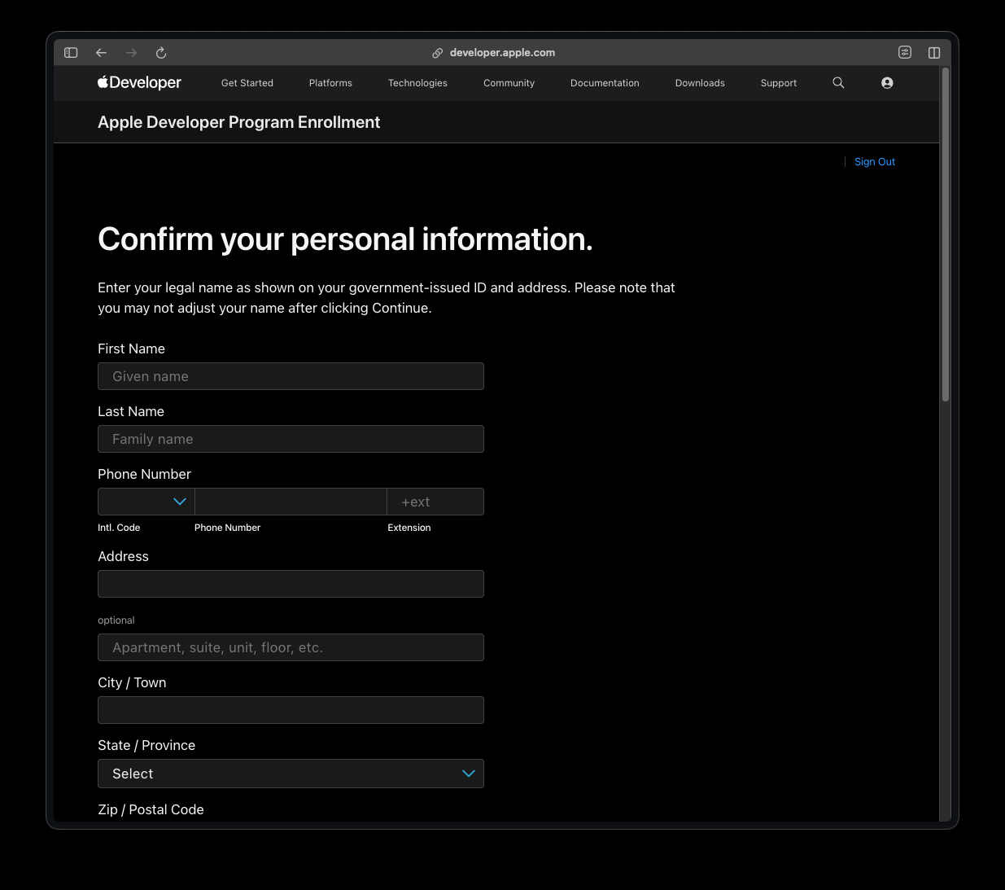The width and height of the screenshot is (1005, 890).
Task: Open Support menu item
Action: 779,83
